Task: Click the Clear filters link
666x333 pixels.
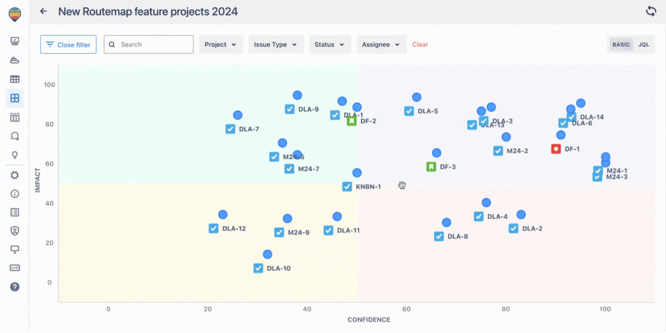Action: tap(420, 44)
